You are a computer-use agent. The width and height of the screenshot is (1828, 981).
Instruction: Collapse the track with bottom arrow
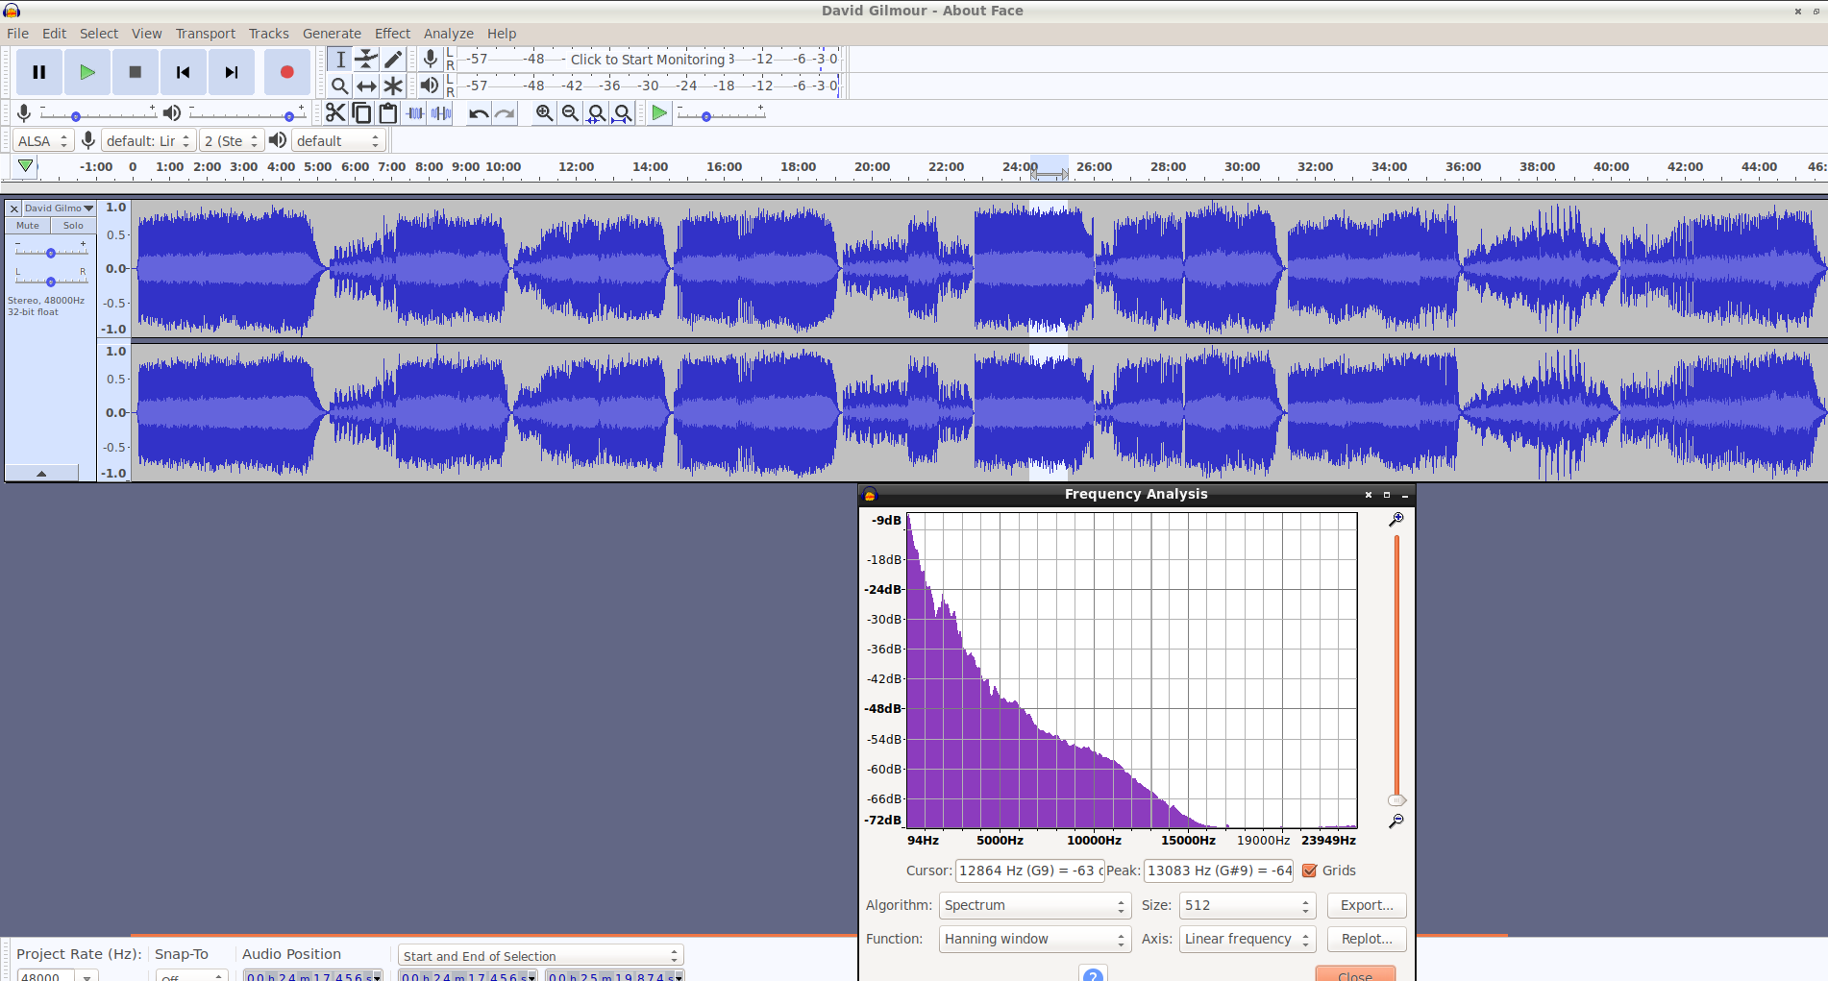(41, 473)
